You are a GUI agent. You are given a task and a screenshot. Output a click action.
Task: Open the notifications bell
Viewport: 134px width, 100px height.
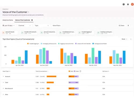(128, 4)
